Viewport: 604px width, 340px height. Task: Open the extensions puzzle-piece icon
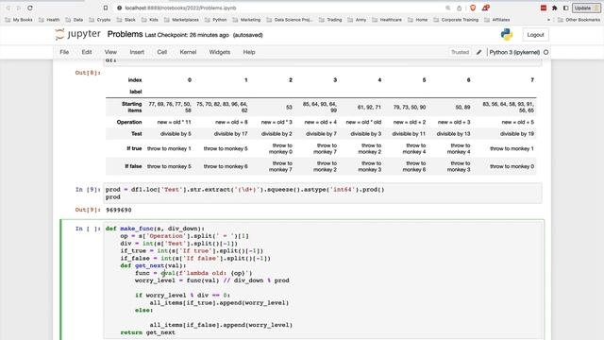tap(554, 8)
